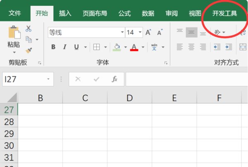Open phonetic guide dropdown arrow
This screenshot has height=167, width=248.
click(163, 47)
